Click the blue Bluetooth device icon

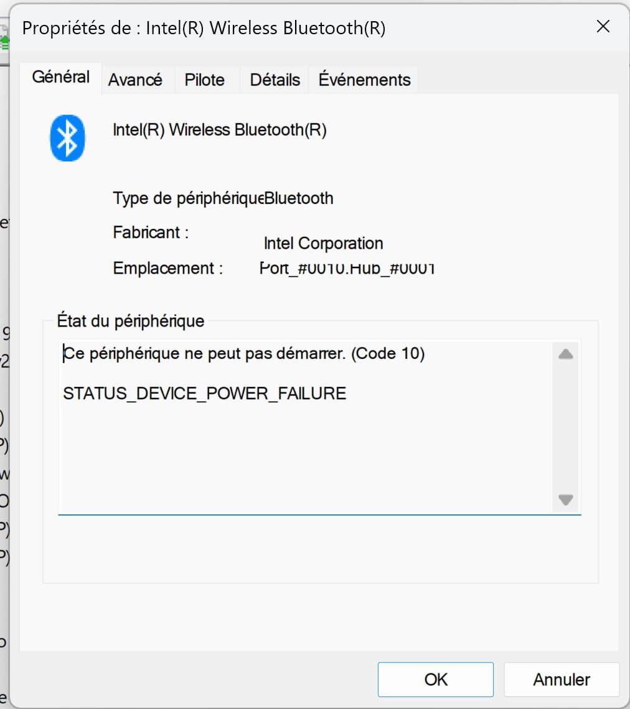[67, 138]
